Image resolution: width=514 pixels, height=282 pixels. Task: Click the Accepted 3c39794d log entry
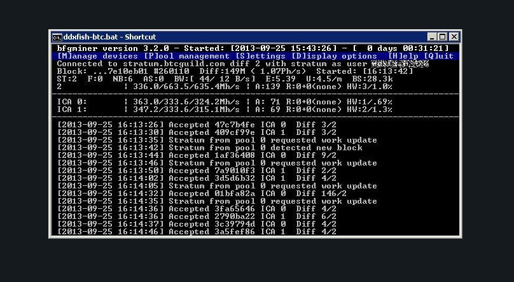pos(197,224)
